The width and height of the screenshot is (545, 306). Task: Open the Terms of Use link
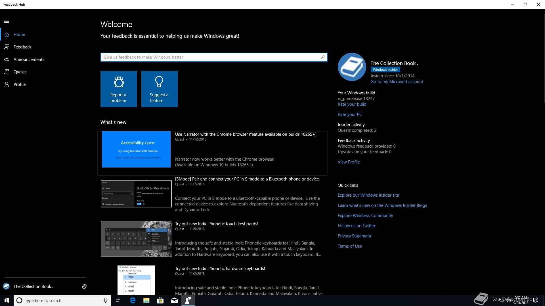(350, 246)
